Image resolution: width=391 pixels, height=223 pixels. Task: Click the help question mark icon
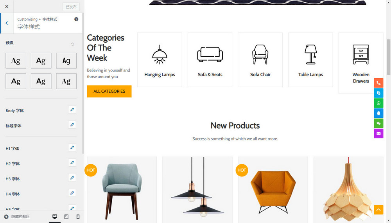coord(76,19)
